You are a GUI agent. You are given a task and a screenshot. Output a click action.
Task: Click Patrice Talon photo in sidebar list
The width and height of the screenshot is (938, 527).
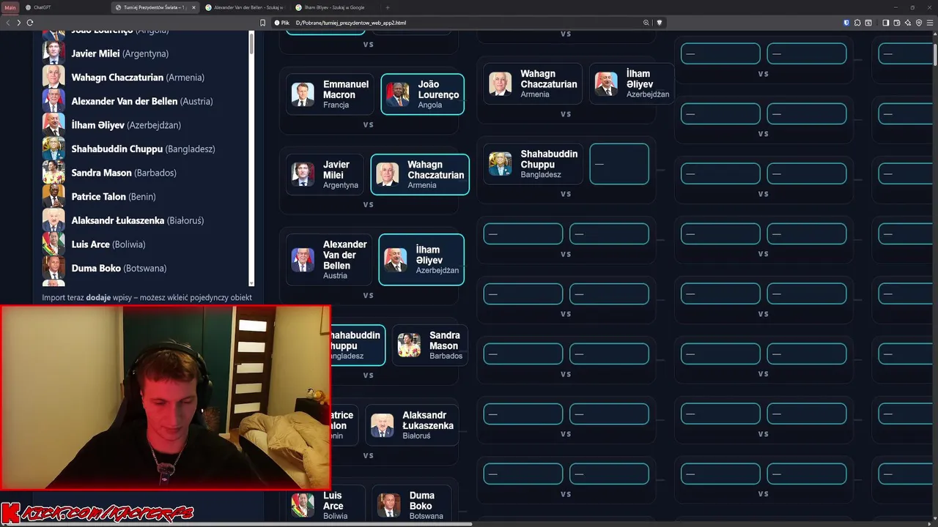53,196
